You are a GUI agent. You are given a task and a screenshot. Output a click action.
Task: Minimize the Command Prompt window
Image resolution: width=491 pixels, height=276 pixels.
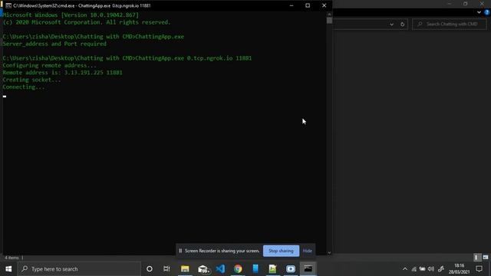tap(292, 5)
